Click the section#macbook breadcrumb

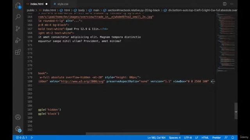tap(134, 10)
